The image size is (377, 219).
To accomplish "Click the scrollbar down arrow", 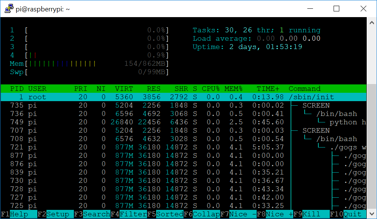I will (x=372, y=214).
